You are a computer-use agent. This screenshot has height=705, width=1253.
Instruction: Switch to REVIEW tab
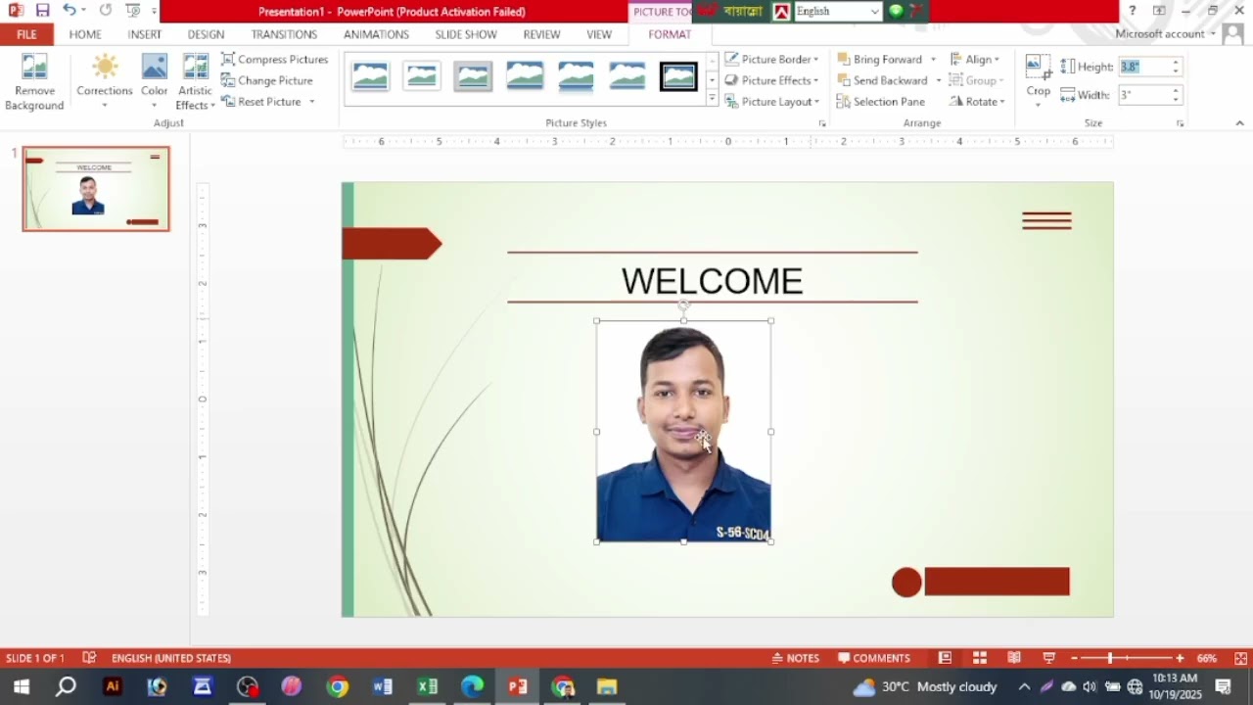[541, 34]
